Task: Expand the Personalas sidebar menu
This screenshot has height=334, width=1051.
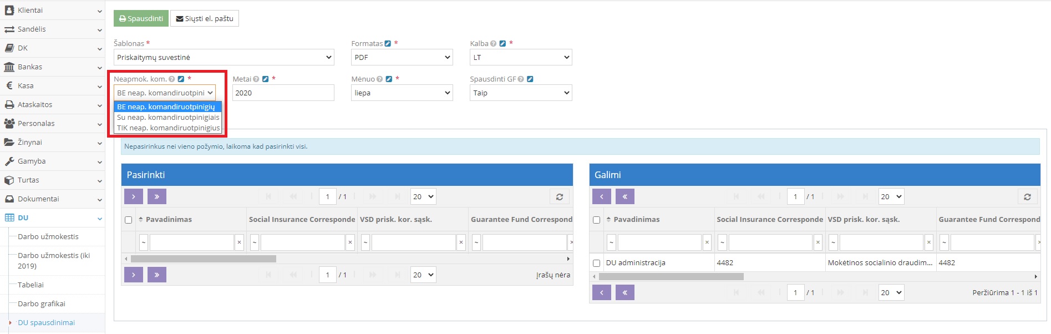Action: [x=52, y=124]
